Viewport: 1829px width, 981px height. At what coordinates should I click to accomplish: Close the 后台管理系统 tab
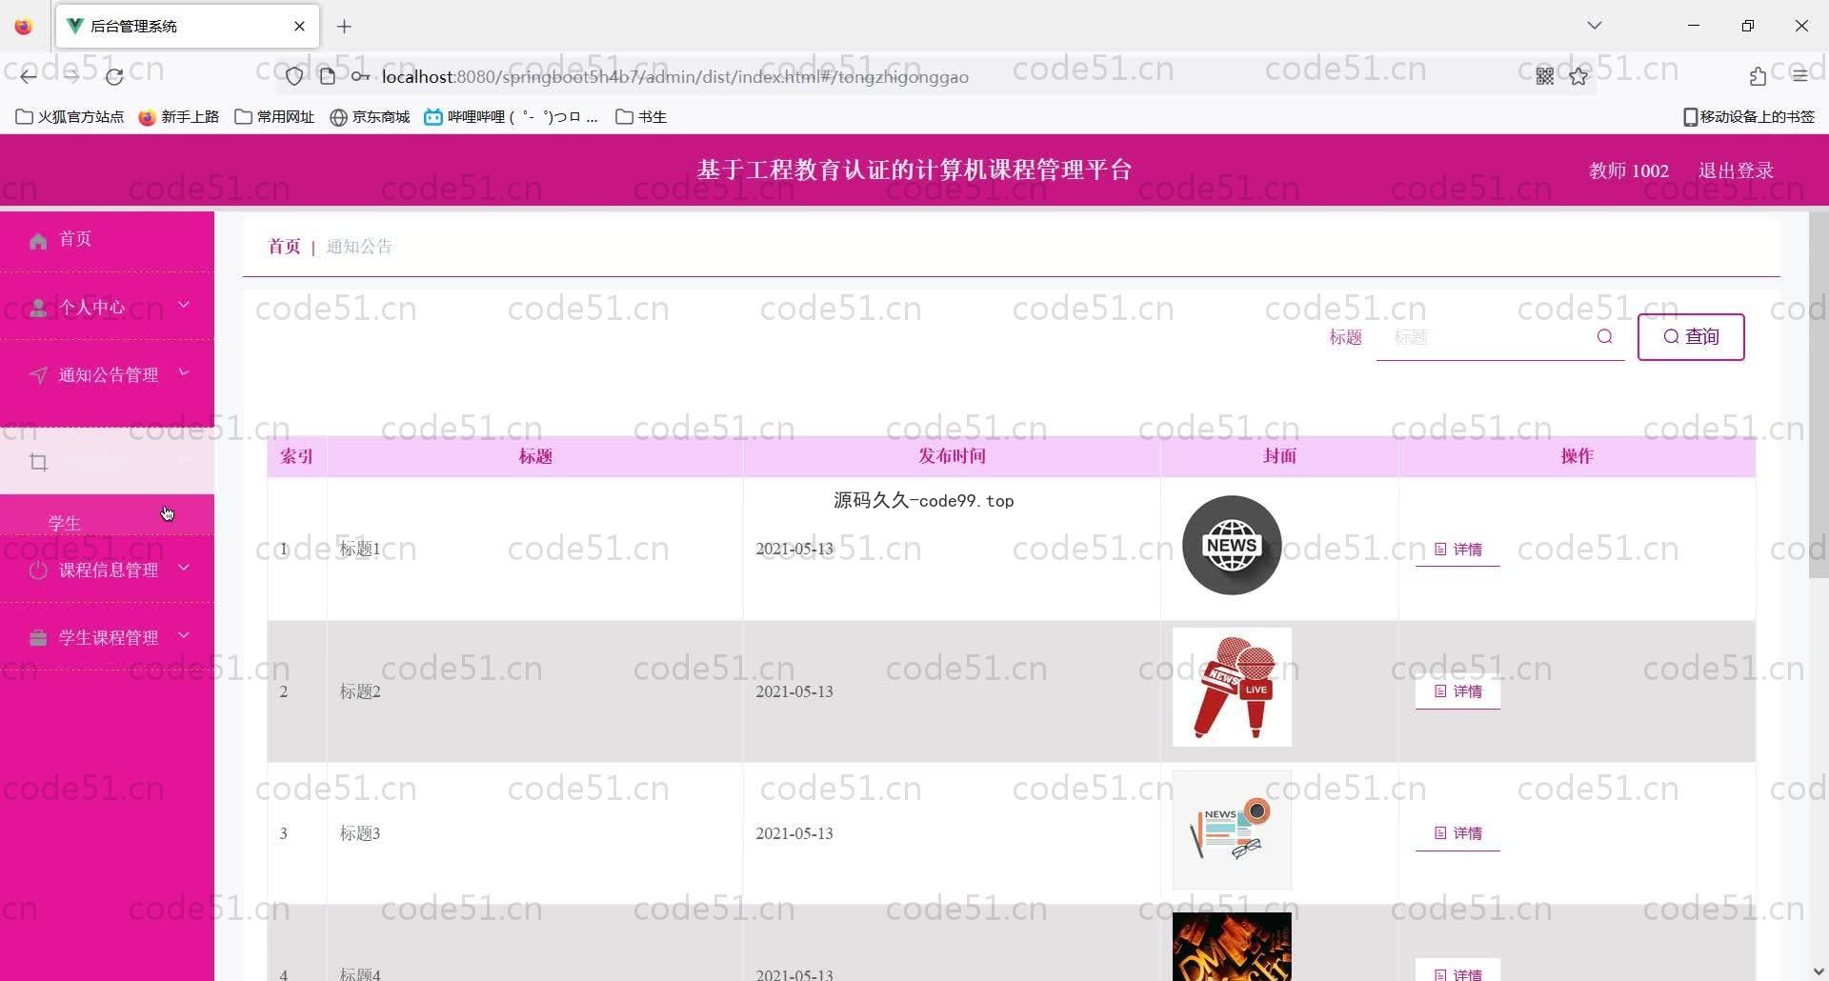click(x=299, y=27)
